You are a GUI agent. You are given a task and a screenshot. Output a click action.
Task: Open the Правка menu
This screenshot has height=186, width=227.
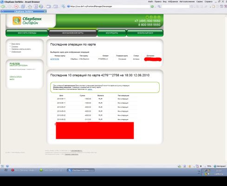(x=158, y=1)
